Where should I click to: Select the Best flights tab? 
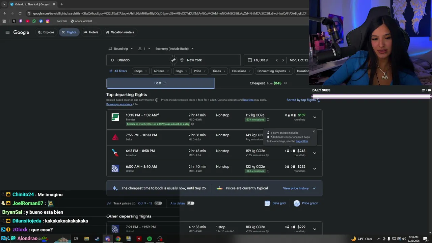pyautogui.click(x=160, y=83)
